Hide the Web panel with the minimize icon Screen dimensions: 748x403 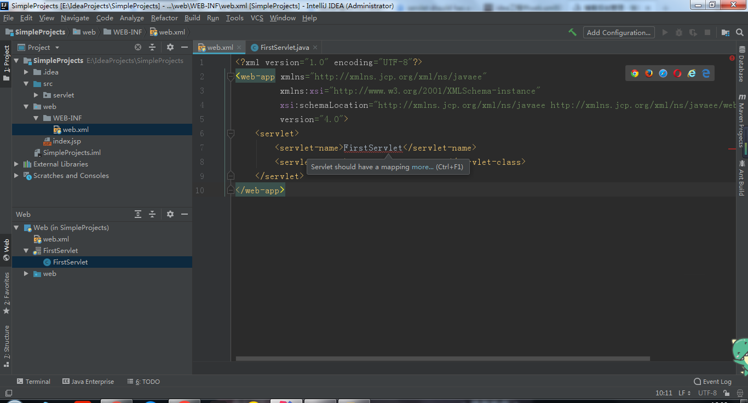click(x=185, y=214)
